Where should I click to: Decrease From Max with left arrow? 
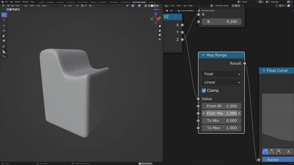[x=204, y=113]
